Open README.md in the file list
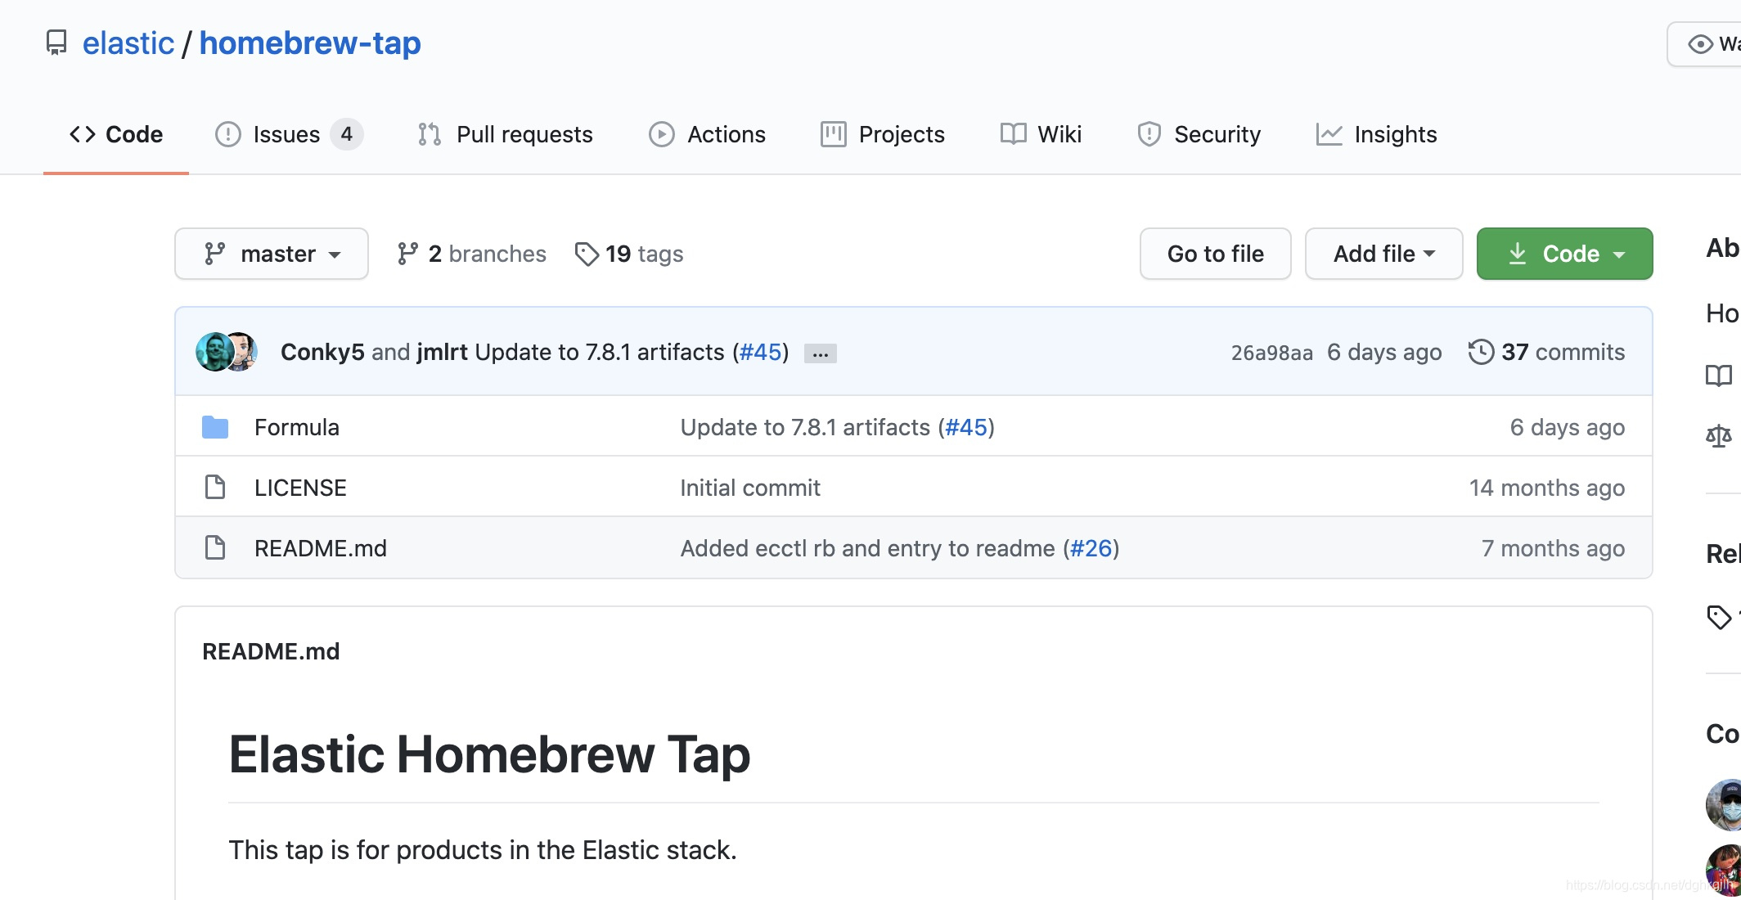Screen dimensions: 1741x900 point(321,548)
